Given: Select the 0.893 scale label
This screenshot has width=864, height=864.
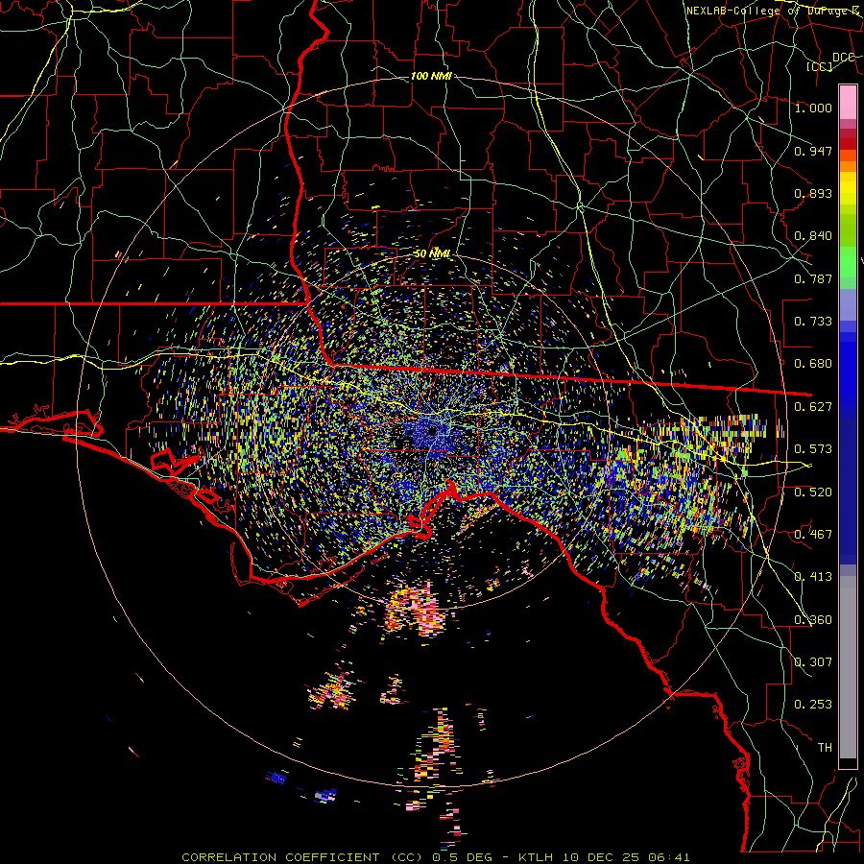Looking at the screenshot, I should (x=813, y=193).
